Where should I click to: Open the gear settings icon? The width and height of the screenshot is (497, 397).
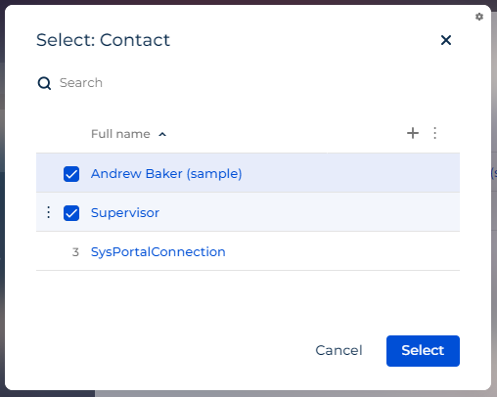click(479, 17)
